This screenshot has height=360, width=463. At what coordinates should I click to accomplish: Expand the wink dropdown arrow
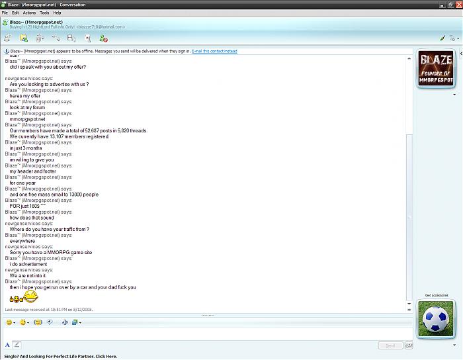(x=28, y=323)
